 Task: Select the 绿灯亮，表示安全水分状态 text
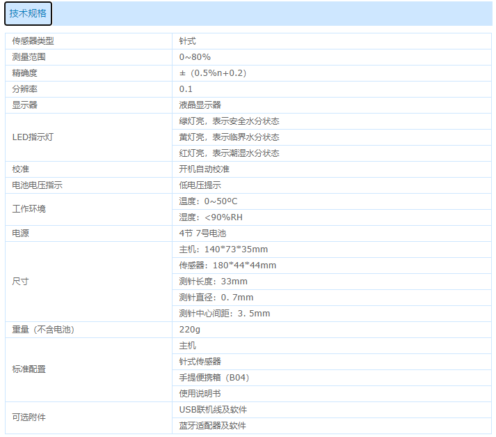229,121
